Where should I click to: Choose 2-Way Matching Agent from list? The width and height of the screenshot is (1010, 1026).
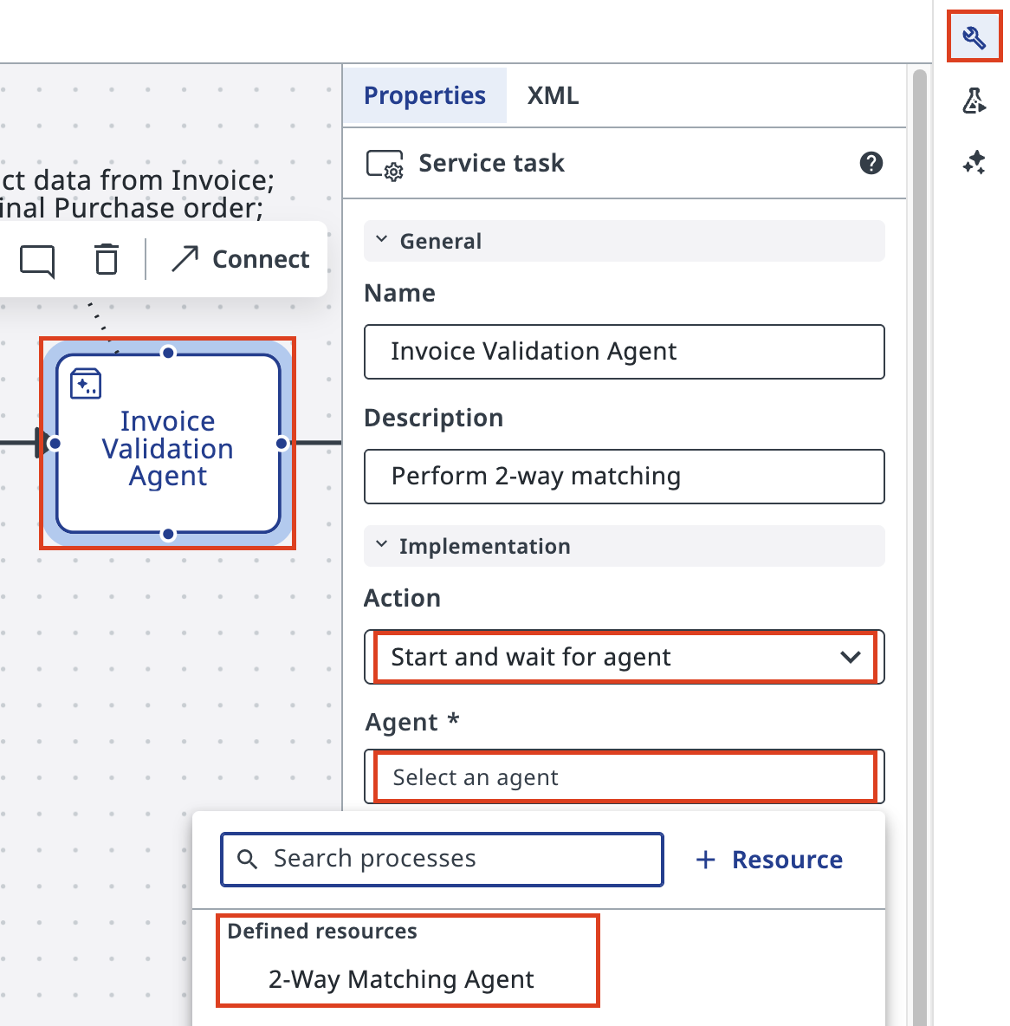[x=401, y=979]
